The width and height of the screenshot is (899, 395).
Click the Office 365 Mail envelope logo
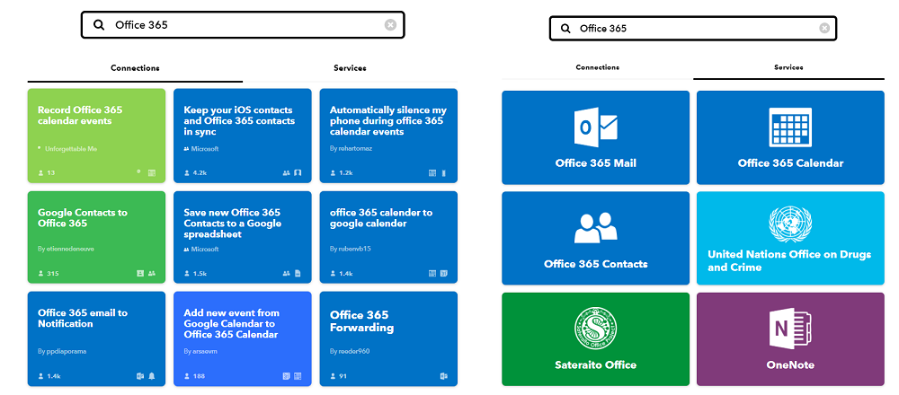(x=595, y=126)
